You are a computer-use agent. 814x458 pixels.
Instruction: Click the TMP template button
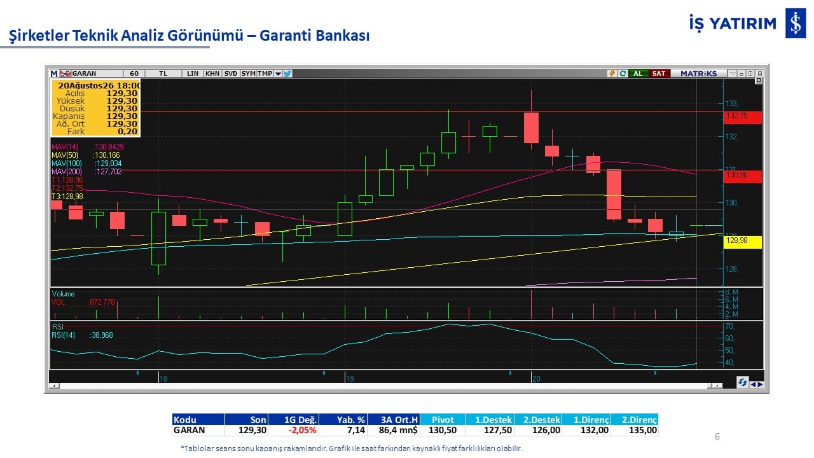265,73
